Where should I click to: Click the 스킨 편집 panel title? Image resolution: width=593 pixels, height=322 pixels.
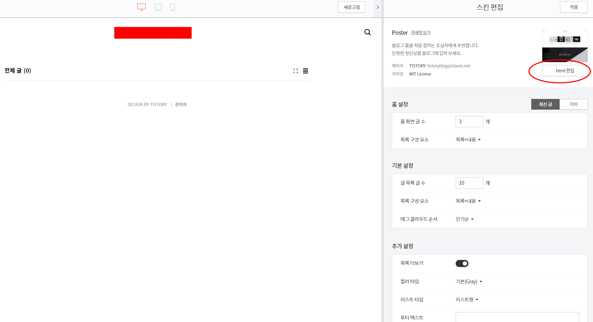490,7
